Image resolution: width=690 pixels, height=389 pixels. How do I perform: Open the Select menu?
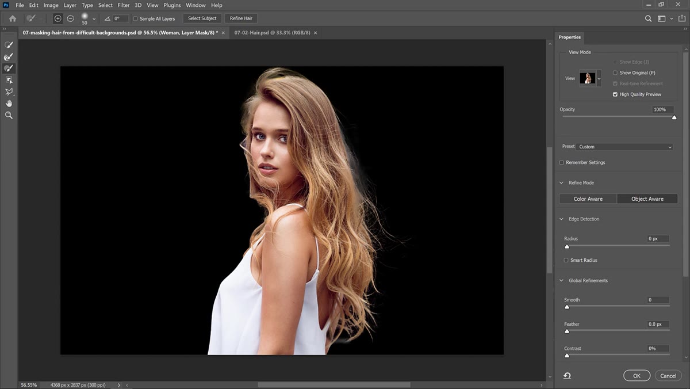[x=105, y=5]
